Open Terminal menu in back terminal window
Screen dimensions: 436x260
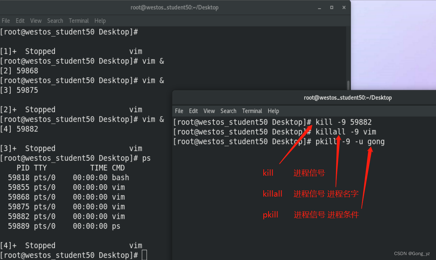(x=79, y=21)
